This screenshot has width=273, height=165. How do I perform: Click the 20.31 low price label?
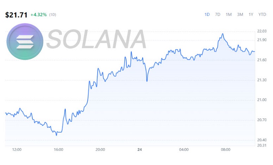(x=262, y=145)
